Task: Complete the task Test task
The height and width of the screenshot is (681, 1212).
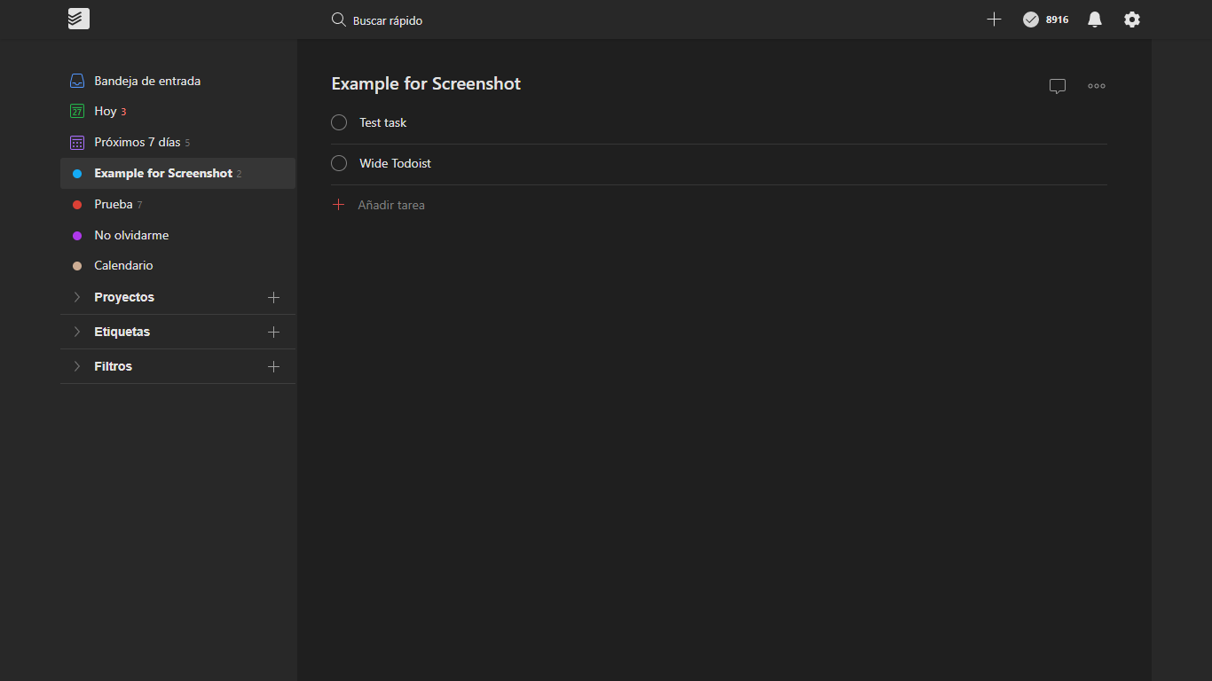Action: coord(338,122)
